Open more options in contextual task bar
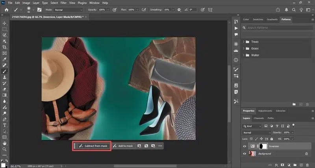This screenshot has width=315, height=168. tap(160, 146)
